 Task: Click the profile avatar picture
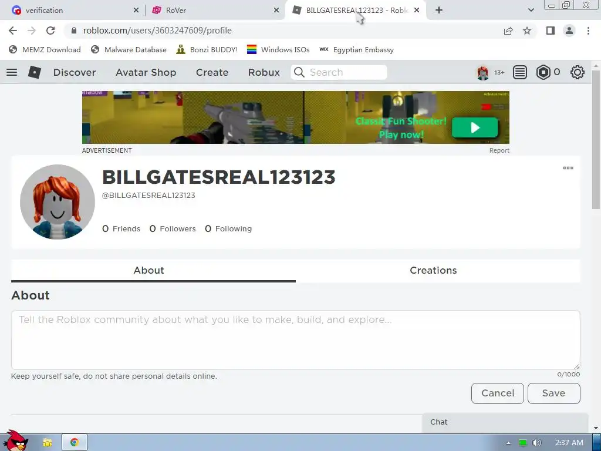click(58, 202)
